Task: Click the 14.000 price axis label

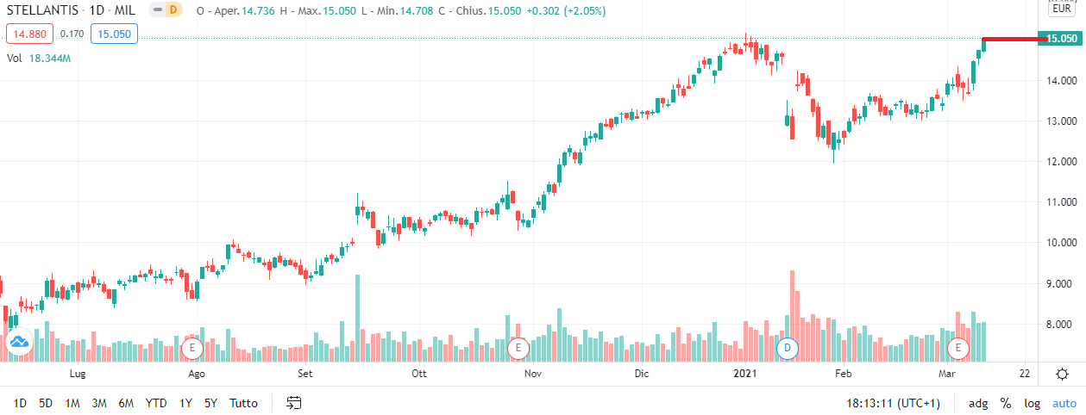Action: (1062, 81)
